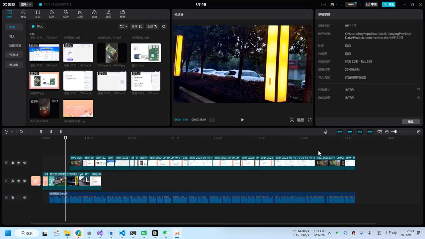Mute the 微课配音2.mp3 audio track

[25, 198]
